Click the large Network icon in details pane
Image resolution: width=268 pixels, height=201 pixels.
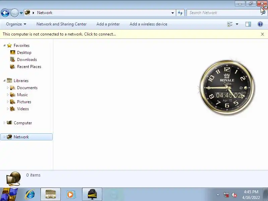tap(14, 179)
